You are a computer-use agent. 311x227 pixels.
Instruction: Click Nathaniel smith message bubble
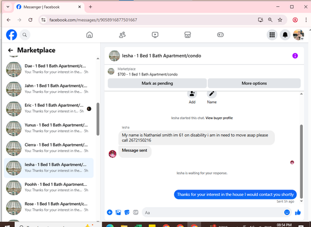[x=197, y=138]
